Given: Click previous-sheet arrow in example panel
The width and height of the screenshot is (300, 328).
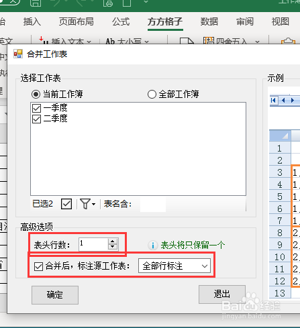Looking at the screenshot, I should 283,101.
